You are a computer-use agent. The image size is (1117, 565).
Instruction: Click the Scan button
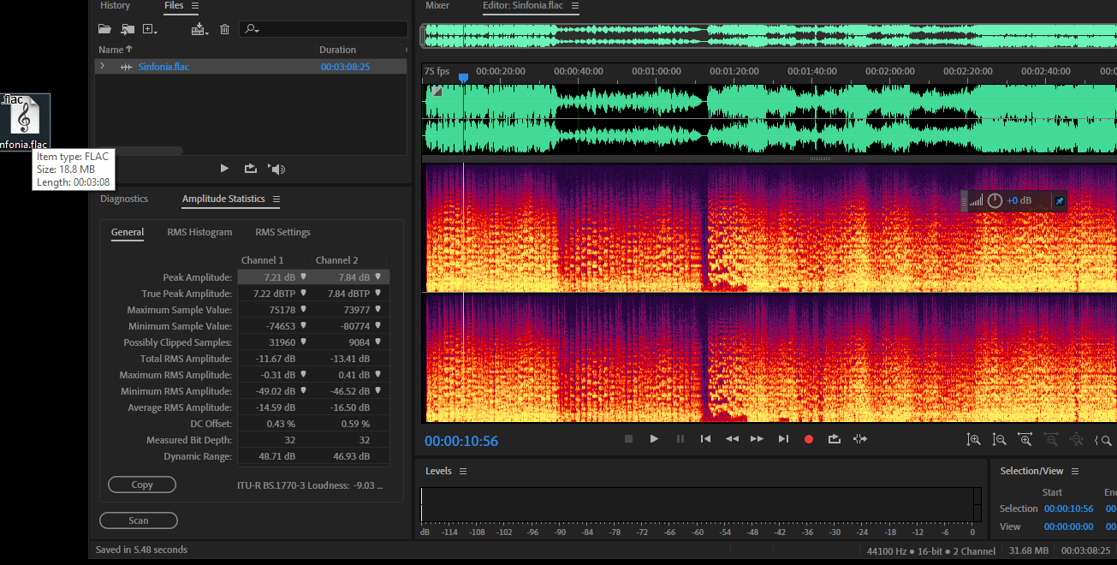click(139, 520)
